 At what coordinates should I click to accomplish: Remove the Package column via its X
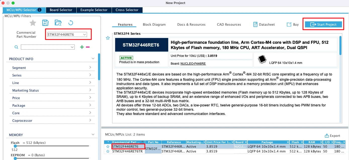[x=287, y=142]
